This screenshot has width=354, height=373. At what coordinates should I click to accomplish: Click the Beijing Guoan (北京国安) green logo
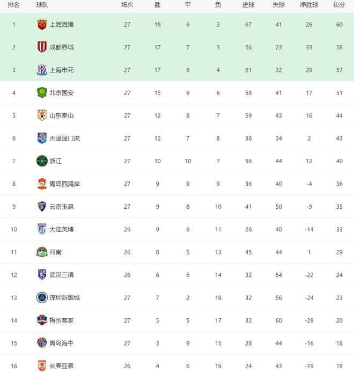(42, 93)
